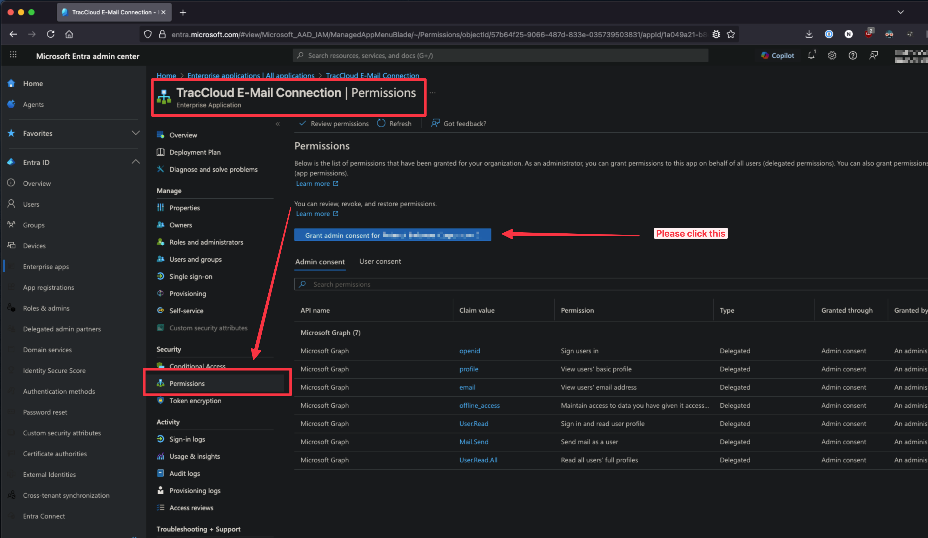The height and width of the screenshot is (538, 928).
Task: Collapse the application side menu chevrons
Action: pos(278,124)
